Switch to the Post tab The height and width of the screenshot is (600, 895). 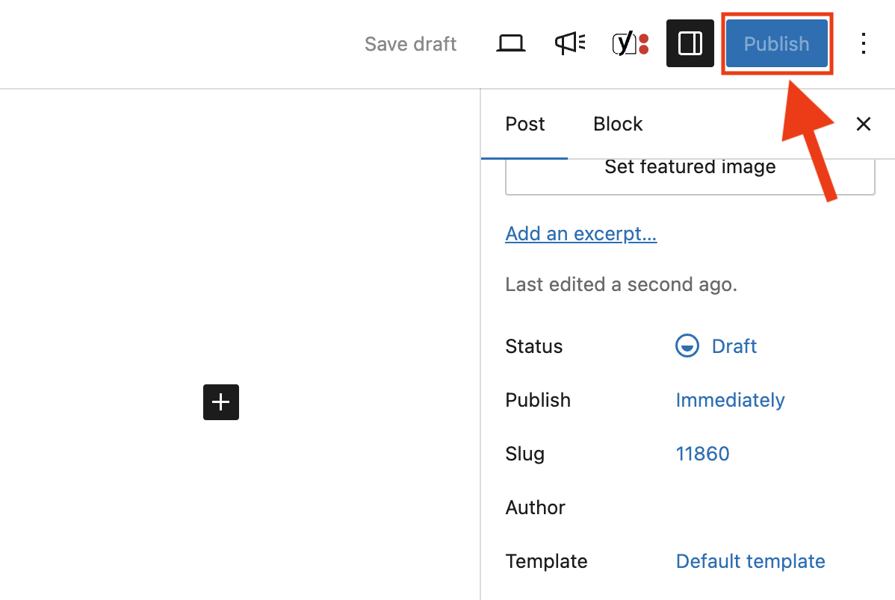pyautogui.click(x=525, y=124)
